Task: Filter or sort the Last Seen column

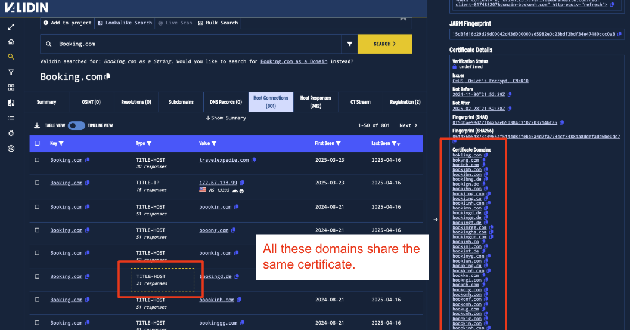Action: click(x=396, y=143)
